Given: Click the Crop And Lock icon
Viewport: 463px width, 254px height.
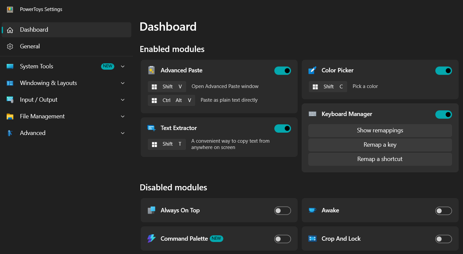Looking at the screenshot, I should point(312,239).
